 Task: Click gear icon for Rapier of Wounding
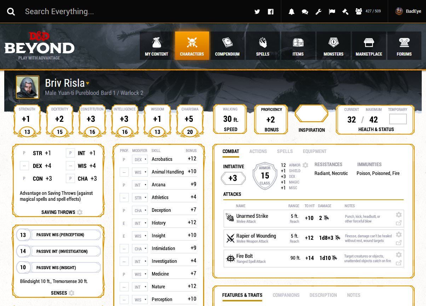point(399,234)
